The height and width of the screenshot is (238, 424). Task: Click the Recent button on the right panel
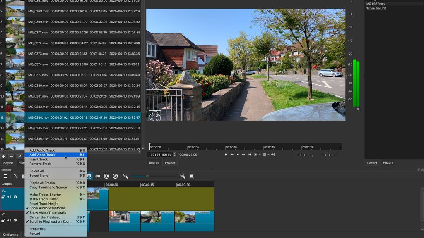[372, 163]
